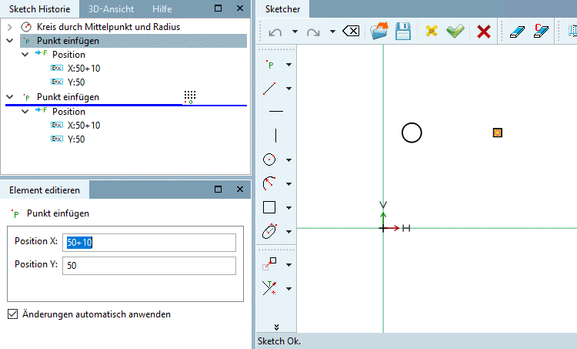Switch to the 3D-Ansicht tab
This screenshot has width=577, height=349.
pos(111,9)
